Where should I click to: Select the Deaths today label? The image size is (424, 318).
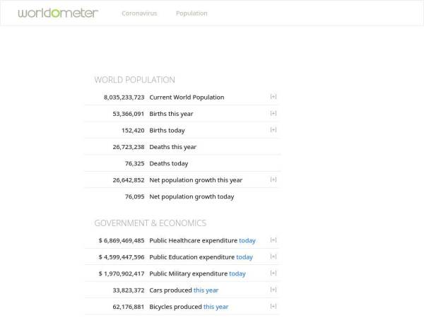(169, 163)
